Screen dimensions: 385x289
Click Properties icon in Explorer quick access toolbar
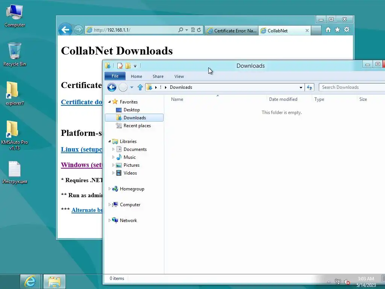(120, 65)
